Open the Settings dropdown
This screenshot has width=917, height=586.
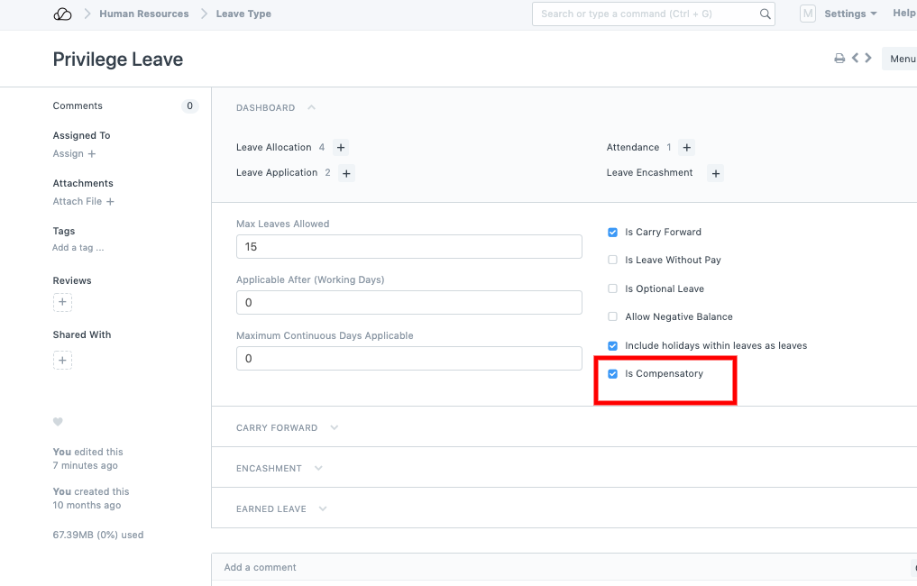pyautogui.click(x=850, y=14)
